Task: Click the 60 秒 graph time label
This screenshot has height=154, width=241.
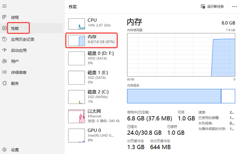Action: 131,79
